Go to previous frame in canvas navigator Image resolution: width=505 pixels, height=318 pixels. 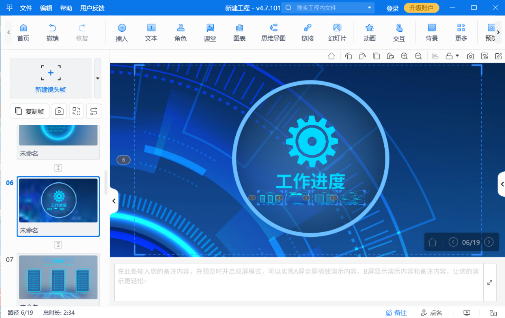click(x=453, y=242)
